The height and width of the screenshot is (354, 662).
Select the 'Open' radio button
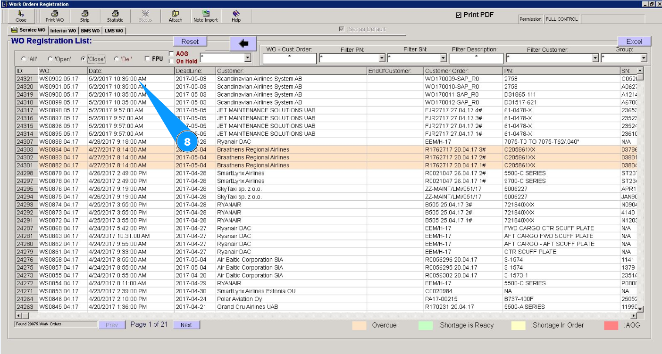[50, 59]
